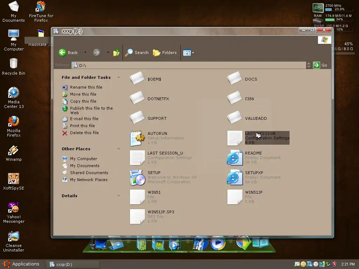
Task: Open My Documents desktop icon
Action: pos(14,12)
